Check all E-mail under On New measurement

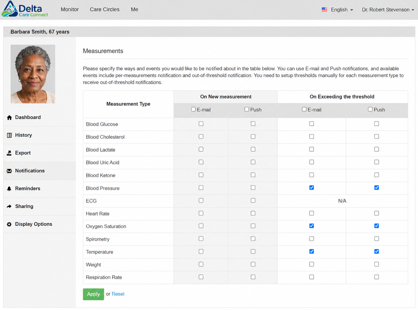pyautogui.click(x=193, y=109)
